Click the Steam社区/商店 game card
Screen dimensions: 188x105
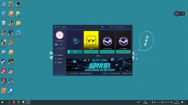(107, 41)
